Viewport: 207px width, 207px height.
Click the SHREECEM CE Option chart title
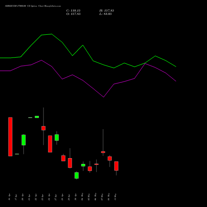point(33,6)
